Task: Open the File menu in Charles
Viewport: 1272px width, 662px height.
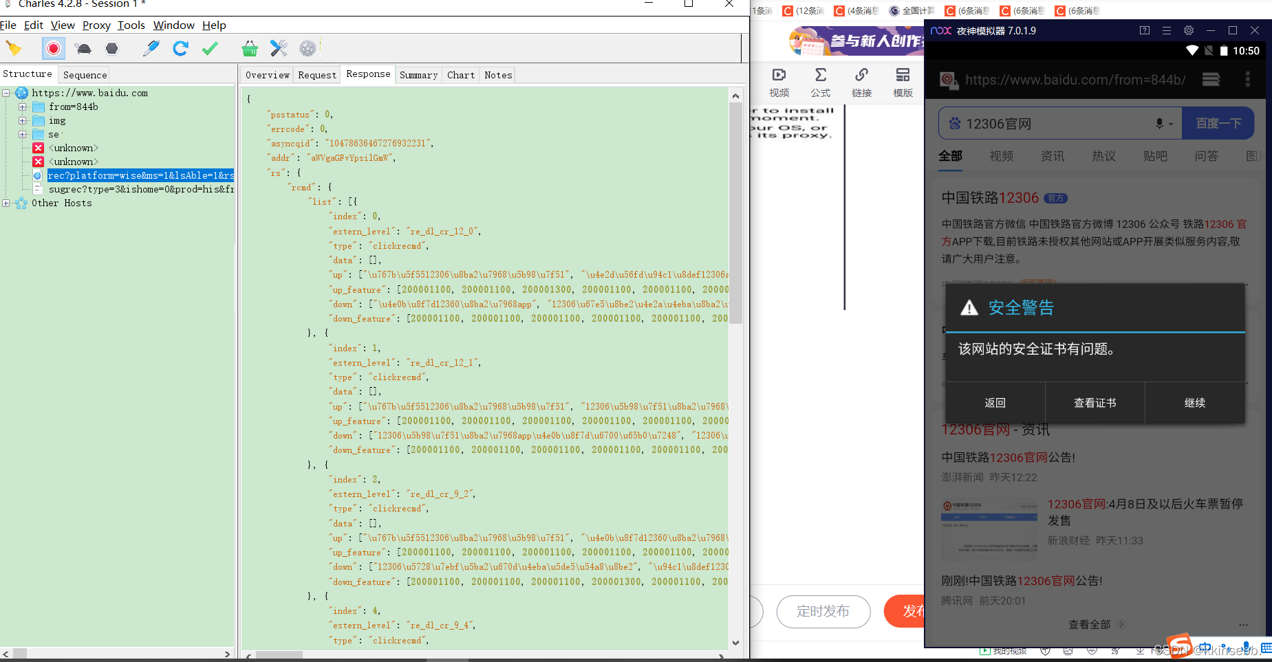Action: (8, 25)
